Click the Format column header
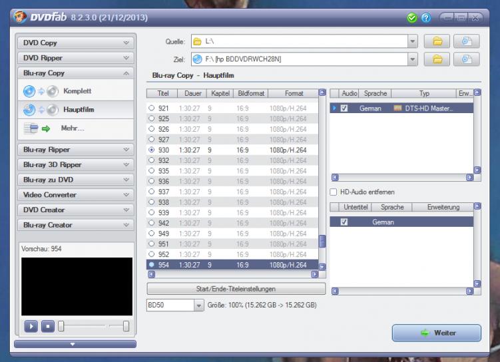This screenshot has height=362, width=500. click(x=294, y=93)
